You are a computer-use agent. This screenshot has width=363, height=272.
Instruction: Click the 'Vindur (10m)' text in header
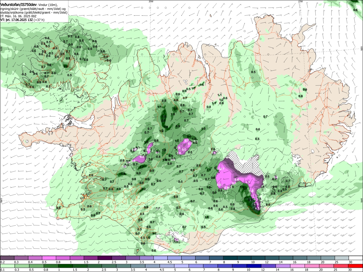click(47, 5)
